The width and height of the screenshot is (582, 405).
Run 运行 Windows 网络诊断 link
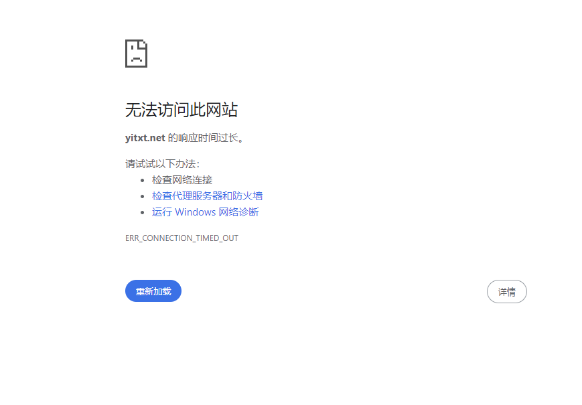pyautogui.click(x=205, y=212)
